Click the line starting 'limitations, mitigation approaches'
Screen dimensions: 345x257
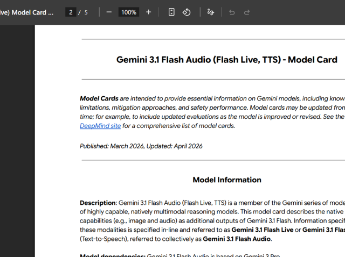[x=212, y=108]
